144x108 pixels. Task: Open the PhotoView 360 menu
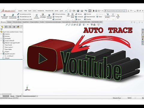click(49, 11)
